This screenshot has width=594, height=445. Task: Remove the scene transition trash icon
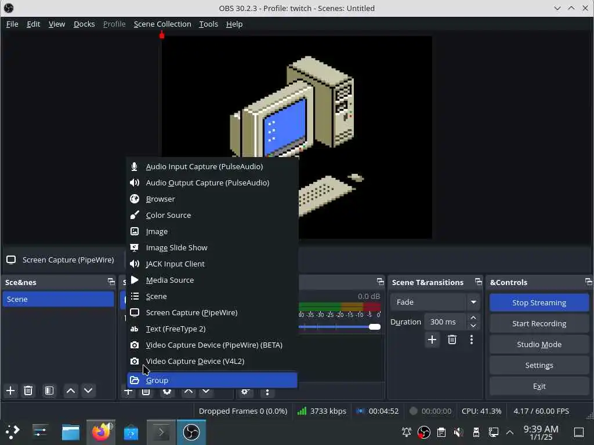click(452, 340)
